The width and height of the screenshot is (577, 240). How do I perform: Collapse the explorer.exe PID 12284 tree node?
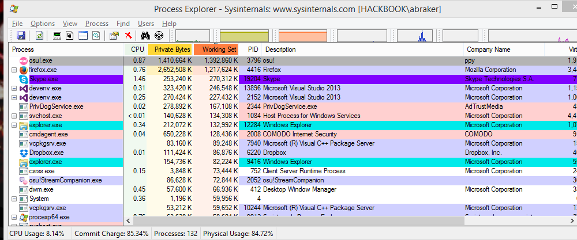tap(14, 125)
